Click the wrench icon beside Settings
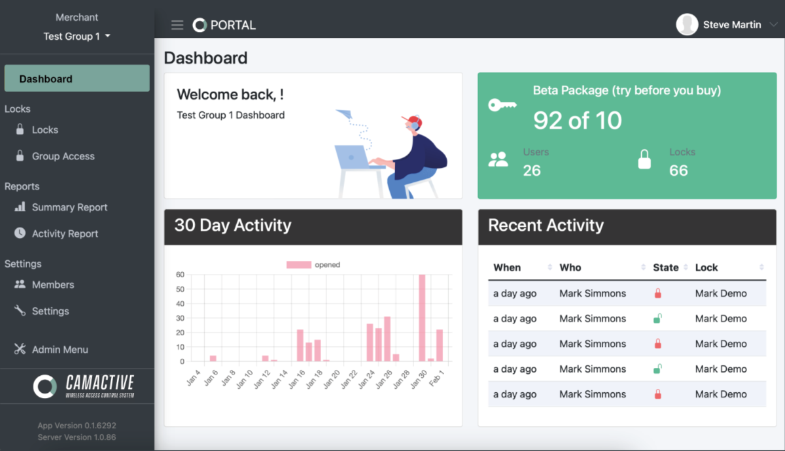Viewport: 785px width, 451px height. (x=20, y=310)
